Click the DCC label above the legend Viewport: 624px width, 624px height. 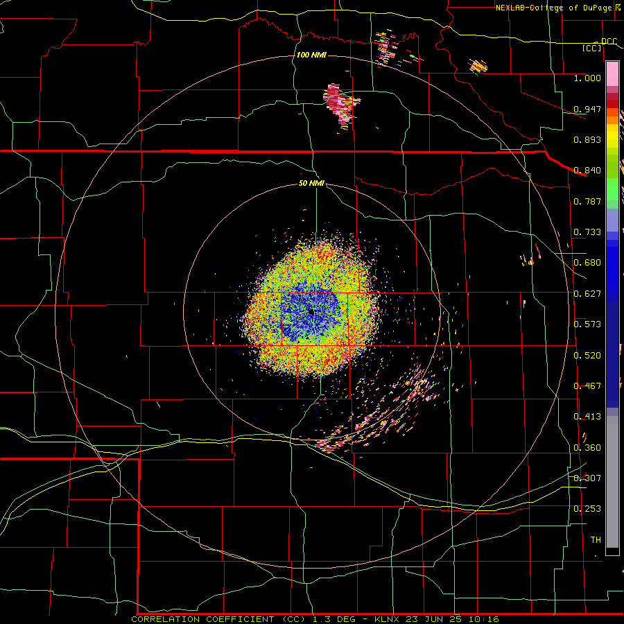click(609, 41)
